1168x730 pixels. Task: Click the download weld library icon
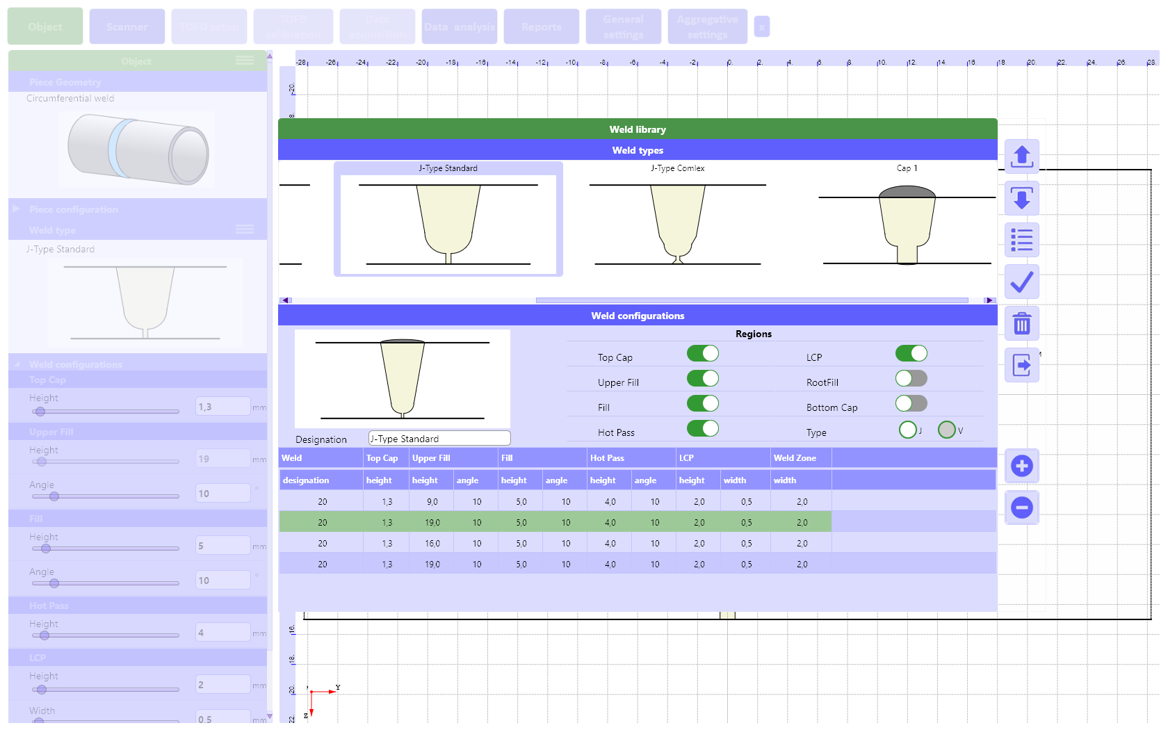(1021, 199)
